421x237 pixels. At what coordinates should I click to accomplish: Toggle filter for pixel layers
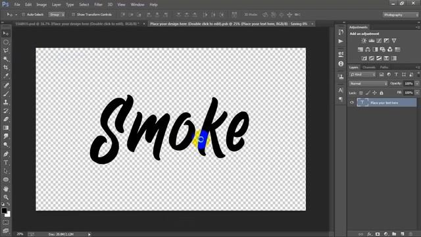(382, 74)
